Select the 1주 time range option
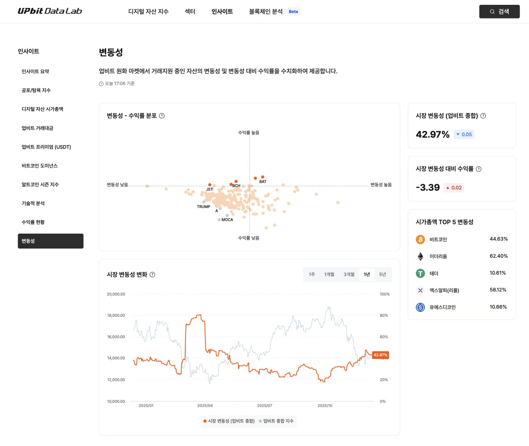The image size is (529, 446). tap(312, 274)
